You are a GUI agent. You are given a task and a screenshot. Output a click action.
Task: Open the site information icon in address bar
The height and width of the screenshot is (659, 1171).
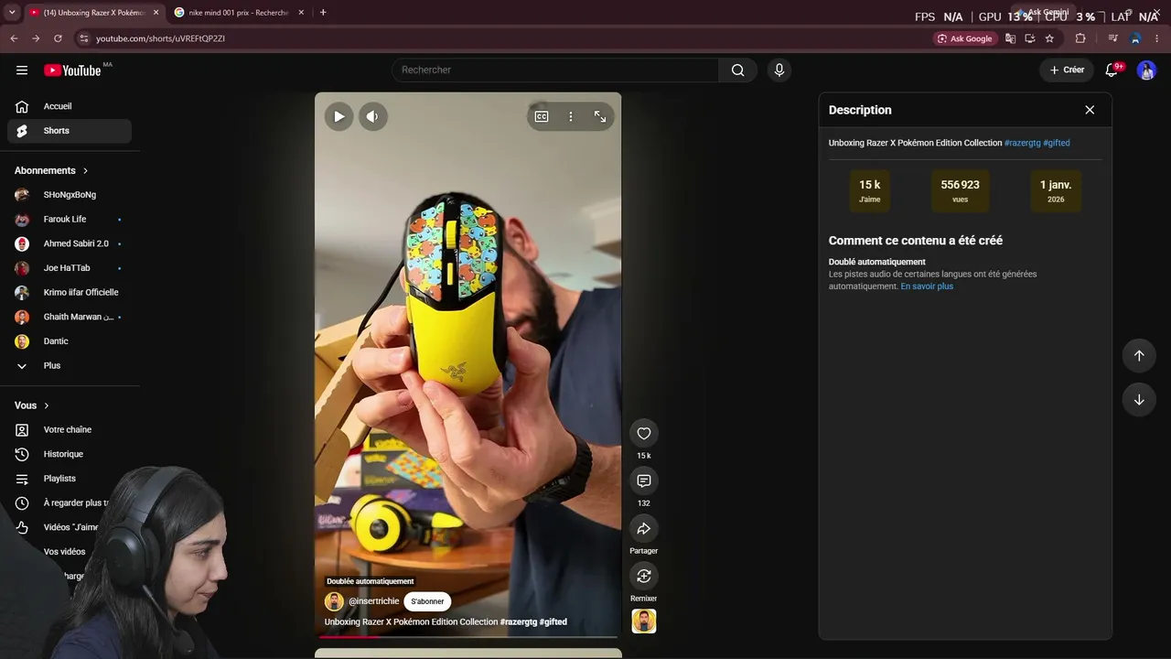(x=83, y=38)
